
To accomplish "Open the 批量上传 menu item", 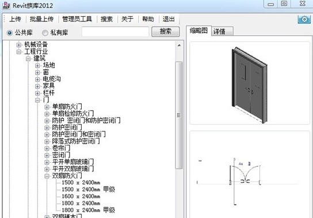I will tap(42, 19).
